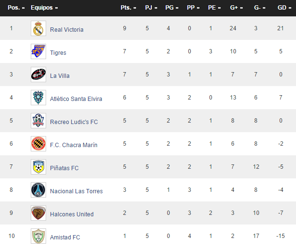Click the Amistad FC team badge
This screenshot has height=250, width=296.
pyautogui.click(x=38, y=237)
